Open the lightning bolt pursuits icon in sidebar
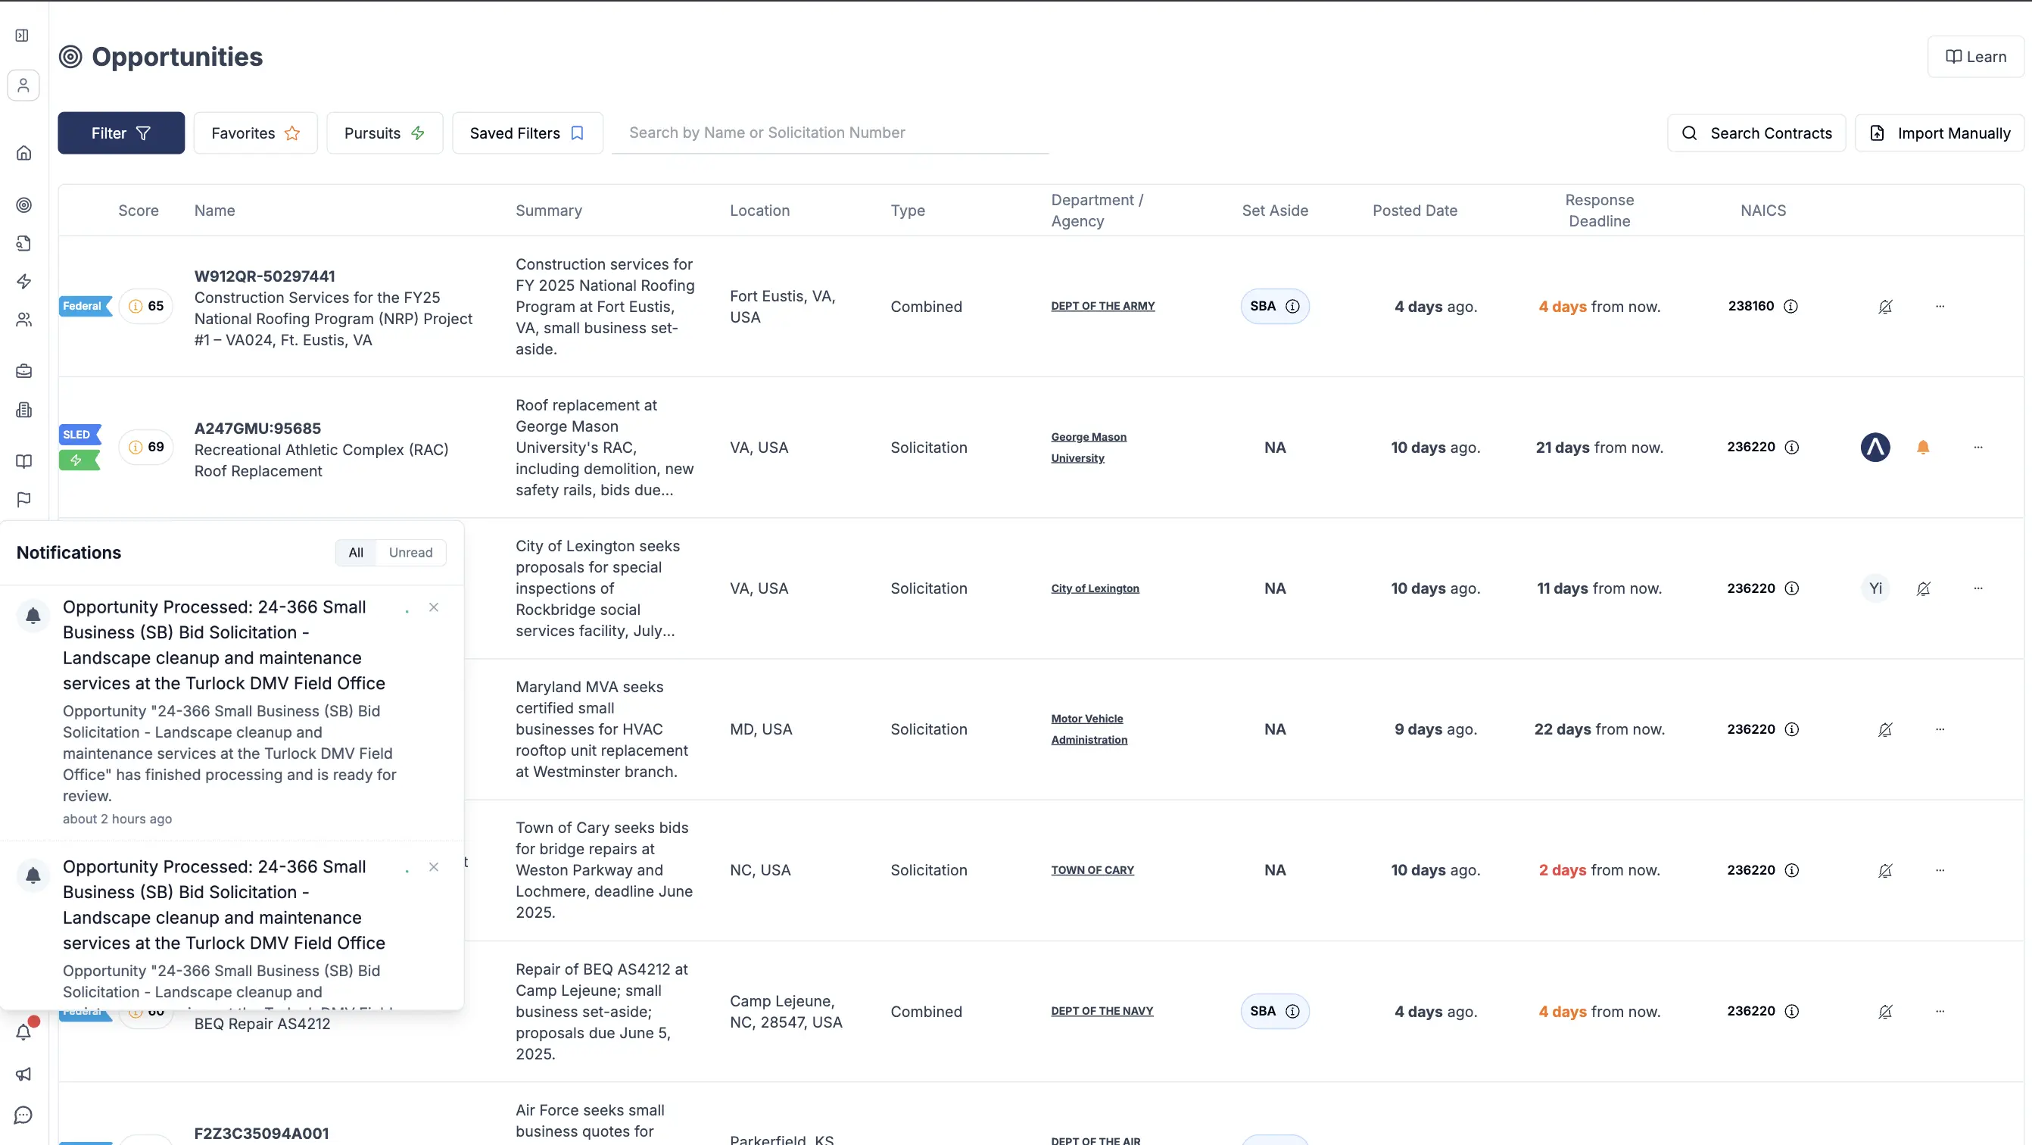Screen dimensions: 2032x1145 coord(23,281)
